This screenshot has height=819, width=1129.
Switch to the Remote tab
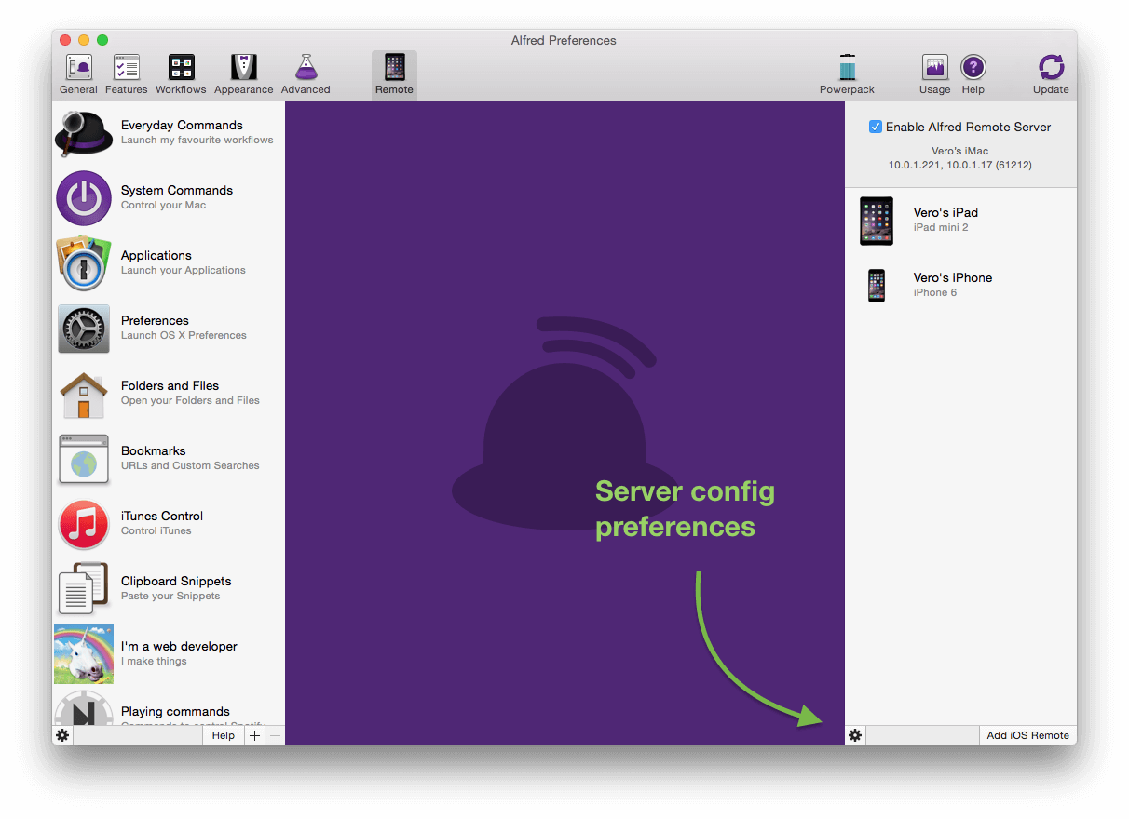pyautogui.click(x=393, y=74)
